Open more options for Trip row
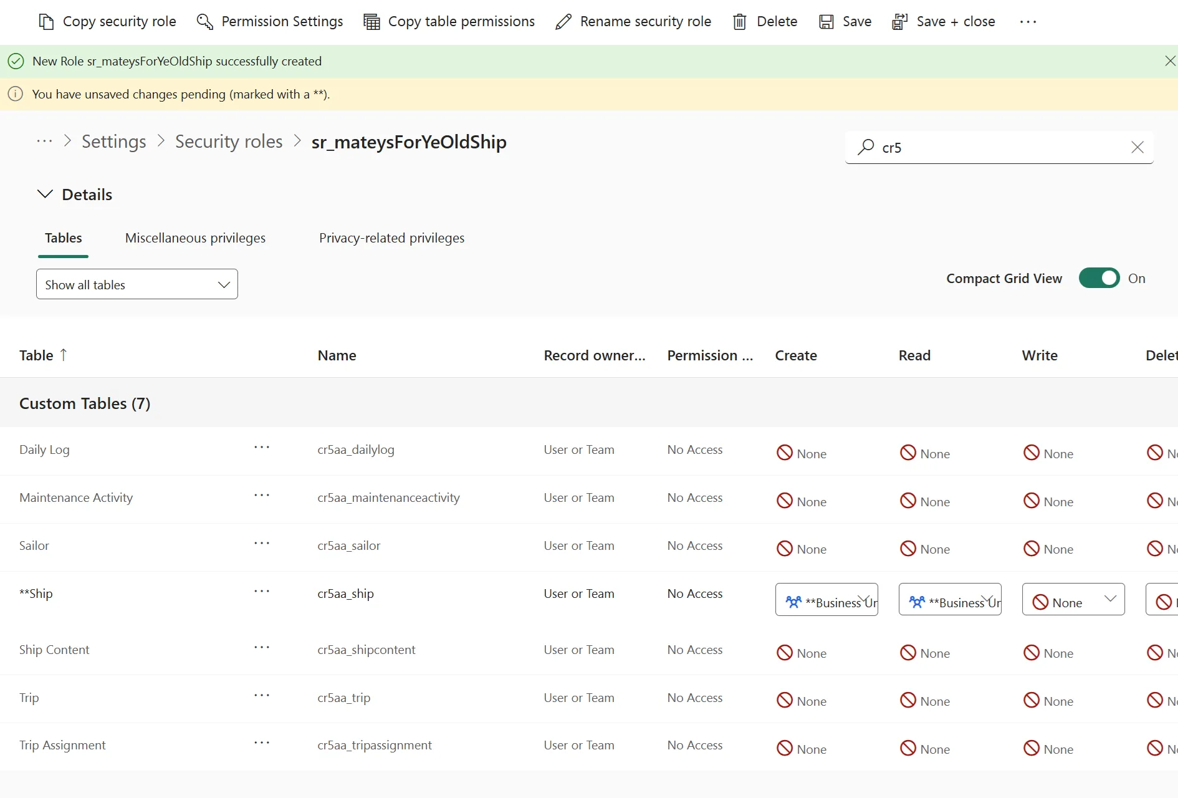This screenshot has width=1178, height=798. pos(262,696)
